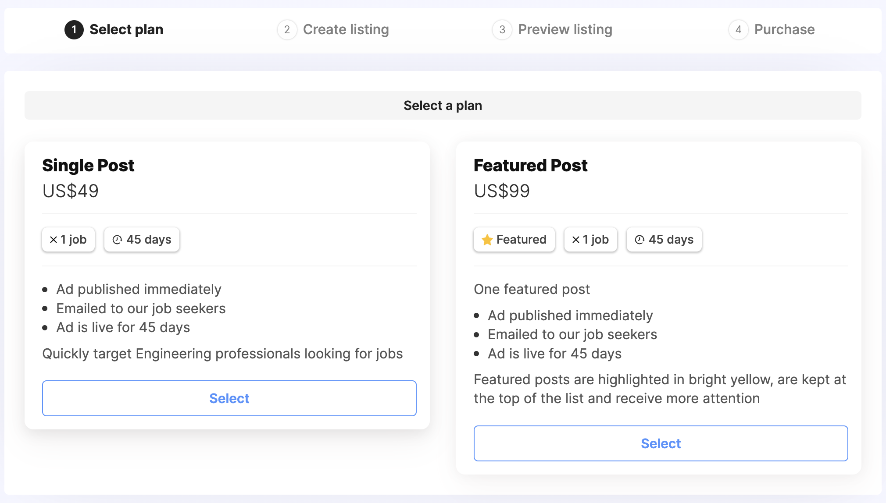Click the Featured posts are highlighted description
Screen dimensions: 886x503
tap(660, 389)
